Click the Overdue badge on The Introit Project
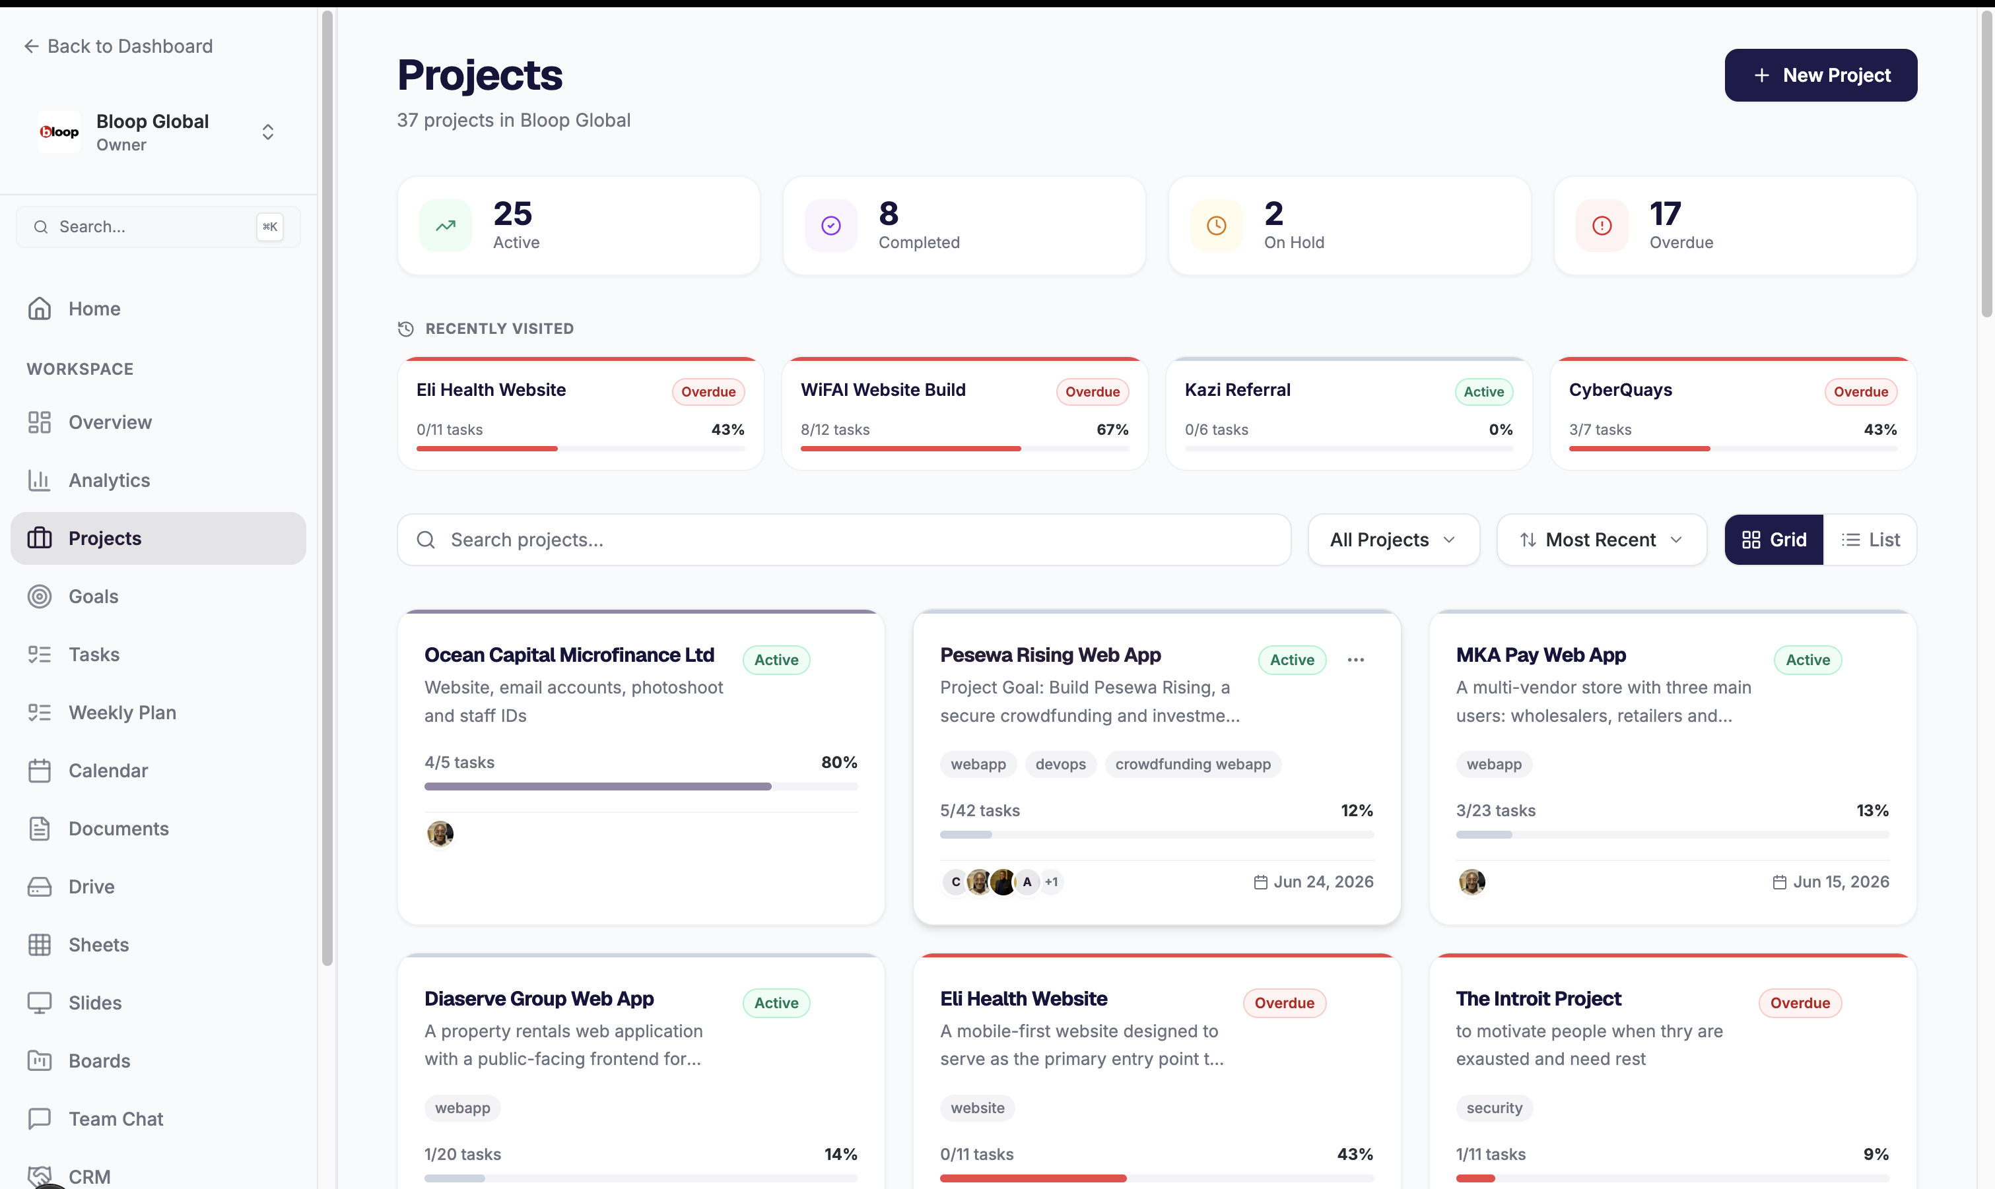The width and height of the screenshot is (1995, 1189). click(x=1800, y=1003)
